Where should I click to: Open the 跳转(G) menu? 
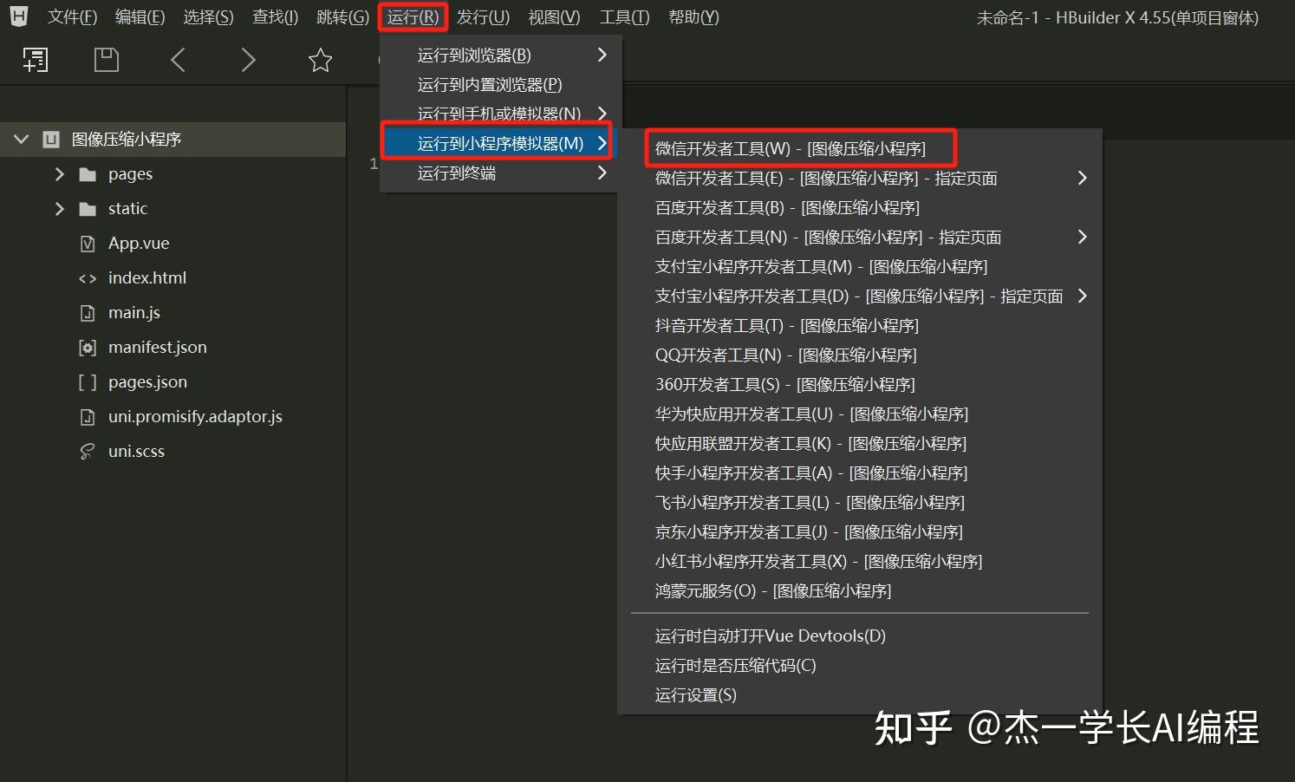click(x=342, y=17)
